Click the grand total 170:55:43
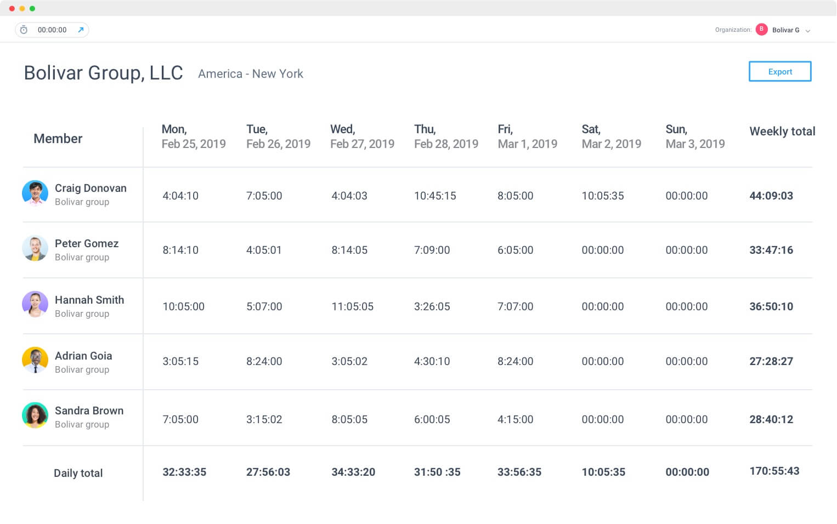This screenshot has height=524, width=837. click(774, 471)
